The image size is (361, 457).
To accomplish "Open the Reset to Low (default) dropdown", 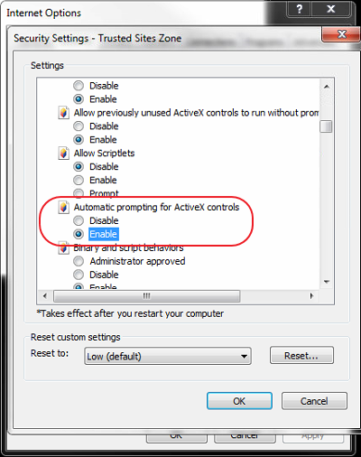I will (168, 356).
